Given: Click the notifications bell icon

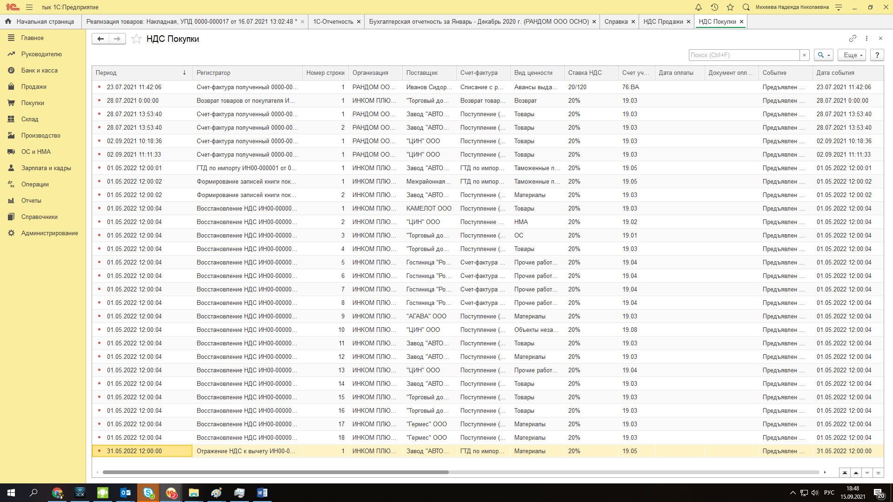Looking at the screenshot, I should [x=698, y=7].
